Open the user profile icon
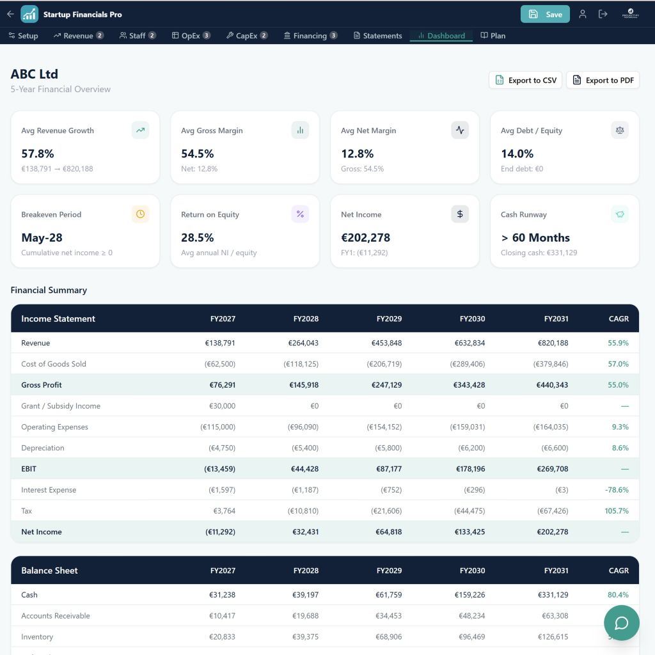This screenshot has width=655, height=655. click(x=582, y=14)
